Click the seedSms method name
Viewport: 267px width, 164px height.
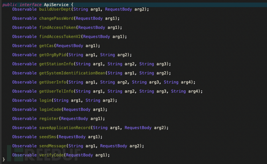48,137
